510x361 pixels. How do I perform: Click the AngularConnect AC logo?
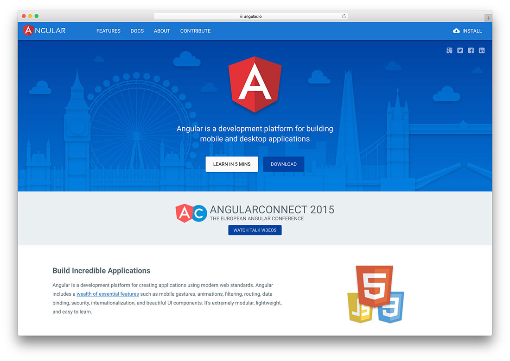(191, 213)
